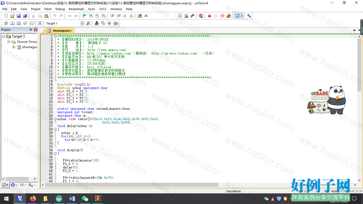
Task: Open a file using the folder icon
Action: (12, 16)
